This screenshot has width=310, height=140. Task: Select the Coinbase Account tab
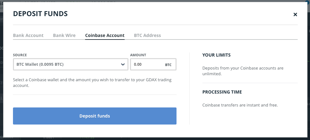pos(105,35)
